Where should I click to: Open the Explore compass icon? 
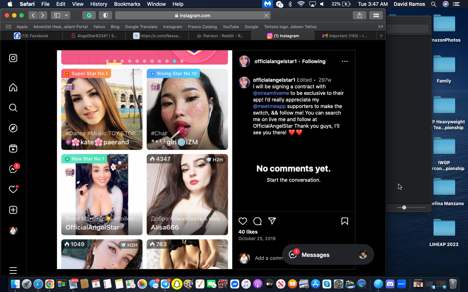tap(13, 128)
